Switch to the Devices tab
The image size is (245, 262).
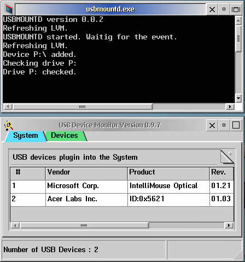coord(65,136)
